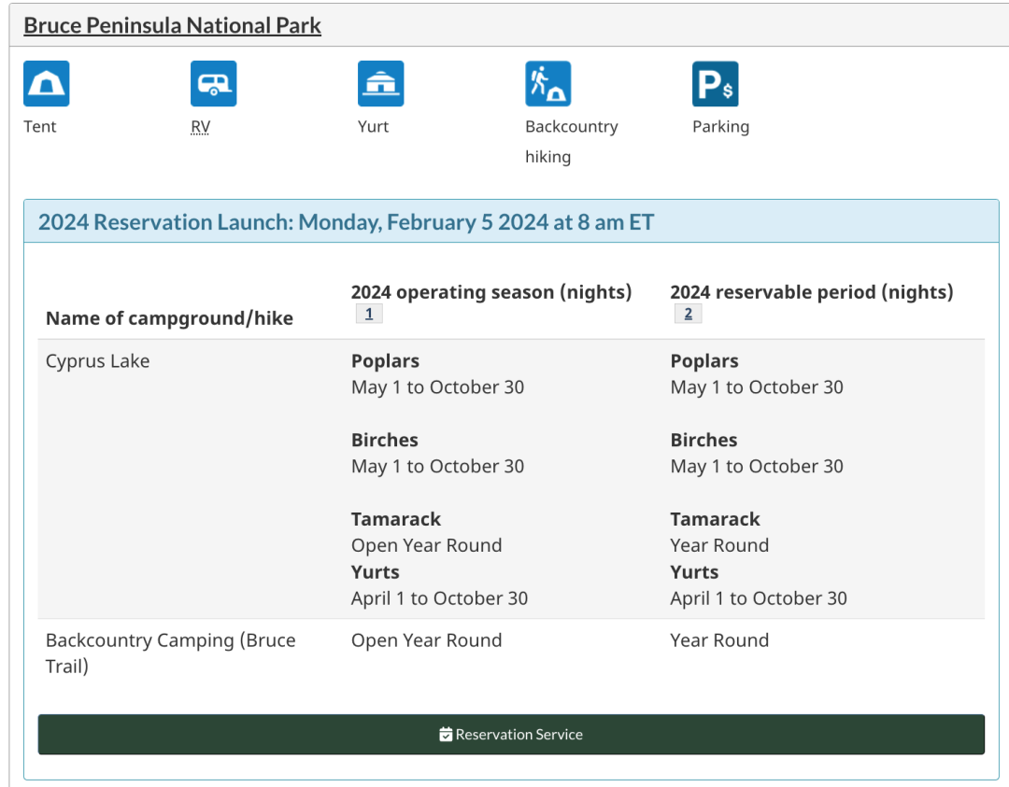Click Birches heading in reservable period column
Image resolution: width=1009 pixels, height=787 pixels.
(704, 440)
